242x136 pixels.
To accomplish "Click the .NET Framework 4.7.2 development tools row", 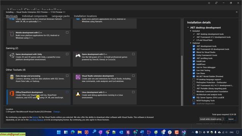I will [213, 37].
